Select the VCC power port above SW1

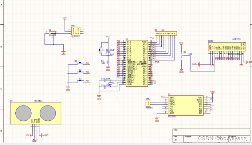click(64, 18)
